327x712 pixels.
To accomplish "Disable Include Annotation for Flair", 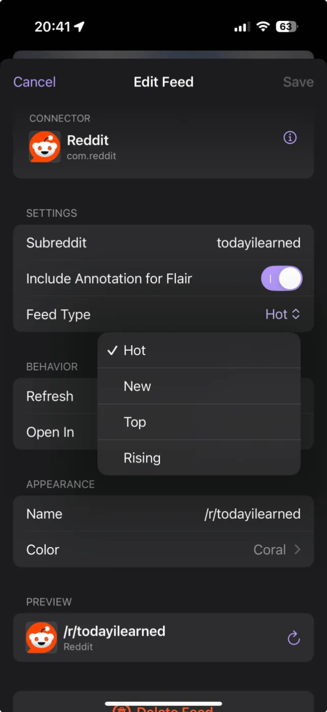I will click(282, 278).
